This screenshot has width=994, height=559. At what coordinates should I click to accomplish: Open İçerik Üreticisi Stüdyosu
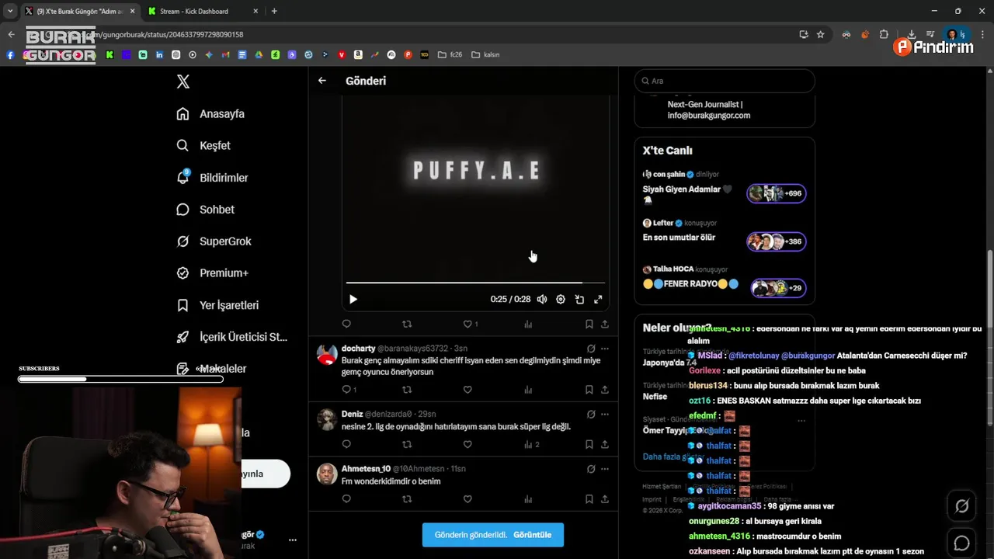pyautogui.click(x=231, y=337)
